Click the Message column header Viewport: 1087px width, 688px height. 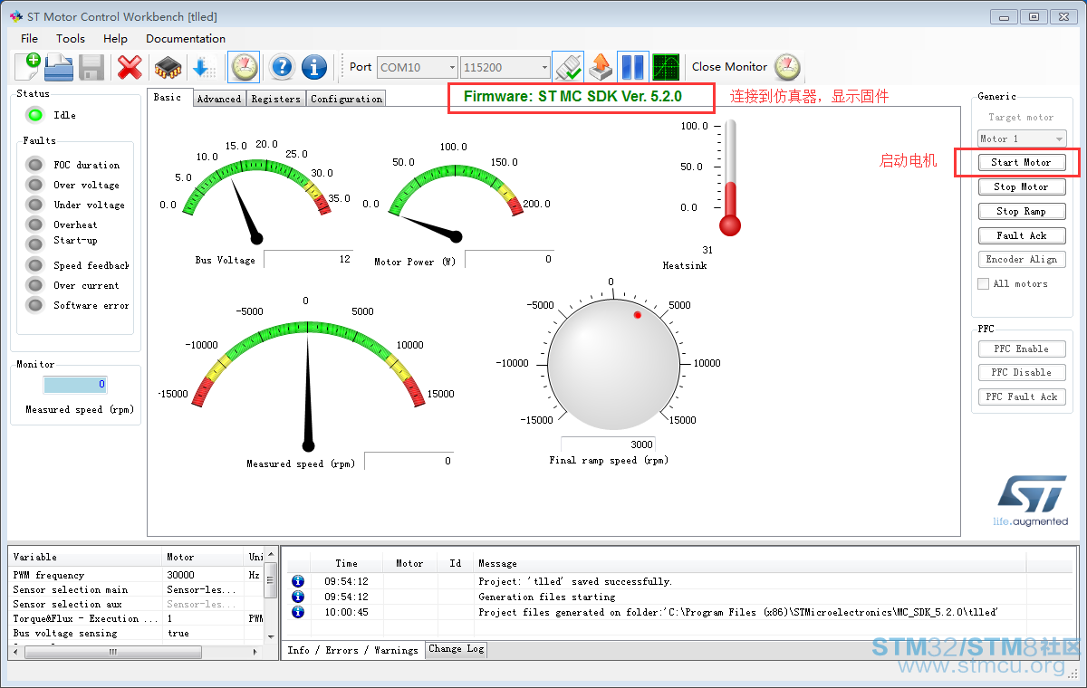point(750,563)
